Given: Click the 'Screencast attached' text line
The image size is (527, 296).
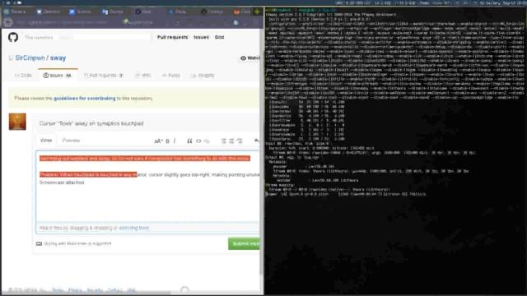Looking at the screenshot, I should pos(62,183).
